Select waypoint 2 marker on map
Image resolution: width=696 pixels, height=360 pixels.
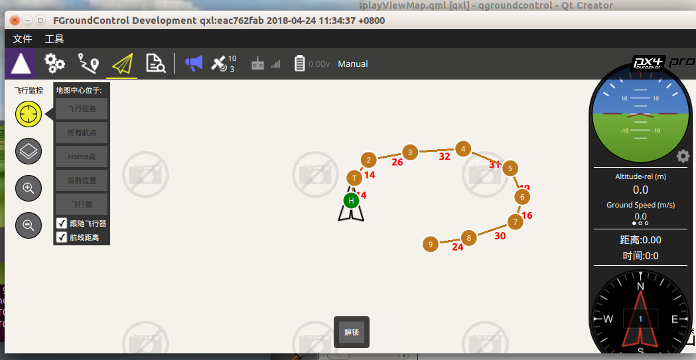[x=368, y=160]
